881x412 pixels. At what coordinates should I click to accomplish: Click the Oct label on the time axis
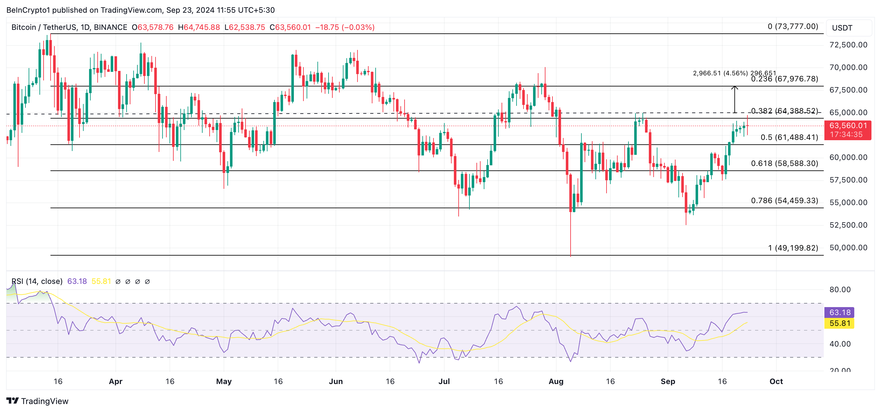[776, 381]
